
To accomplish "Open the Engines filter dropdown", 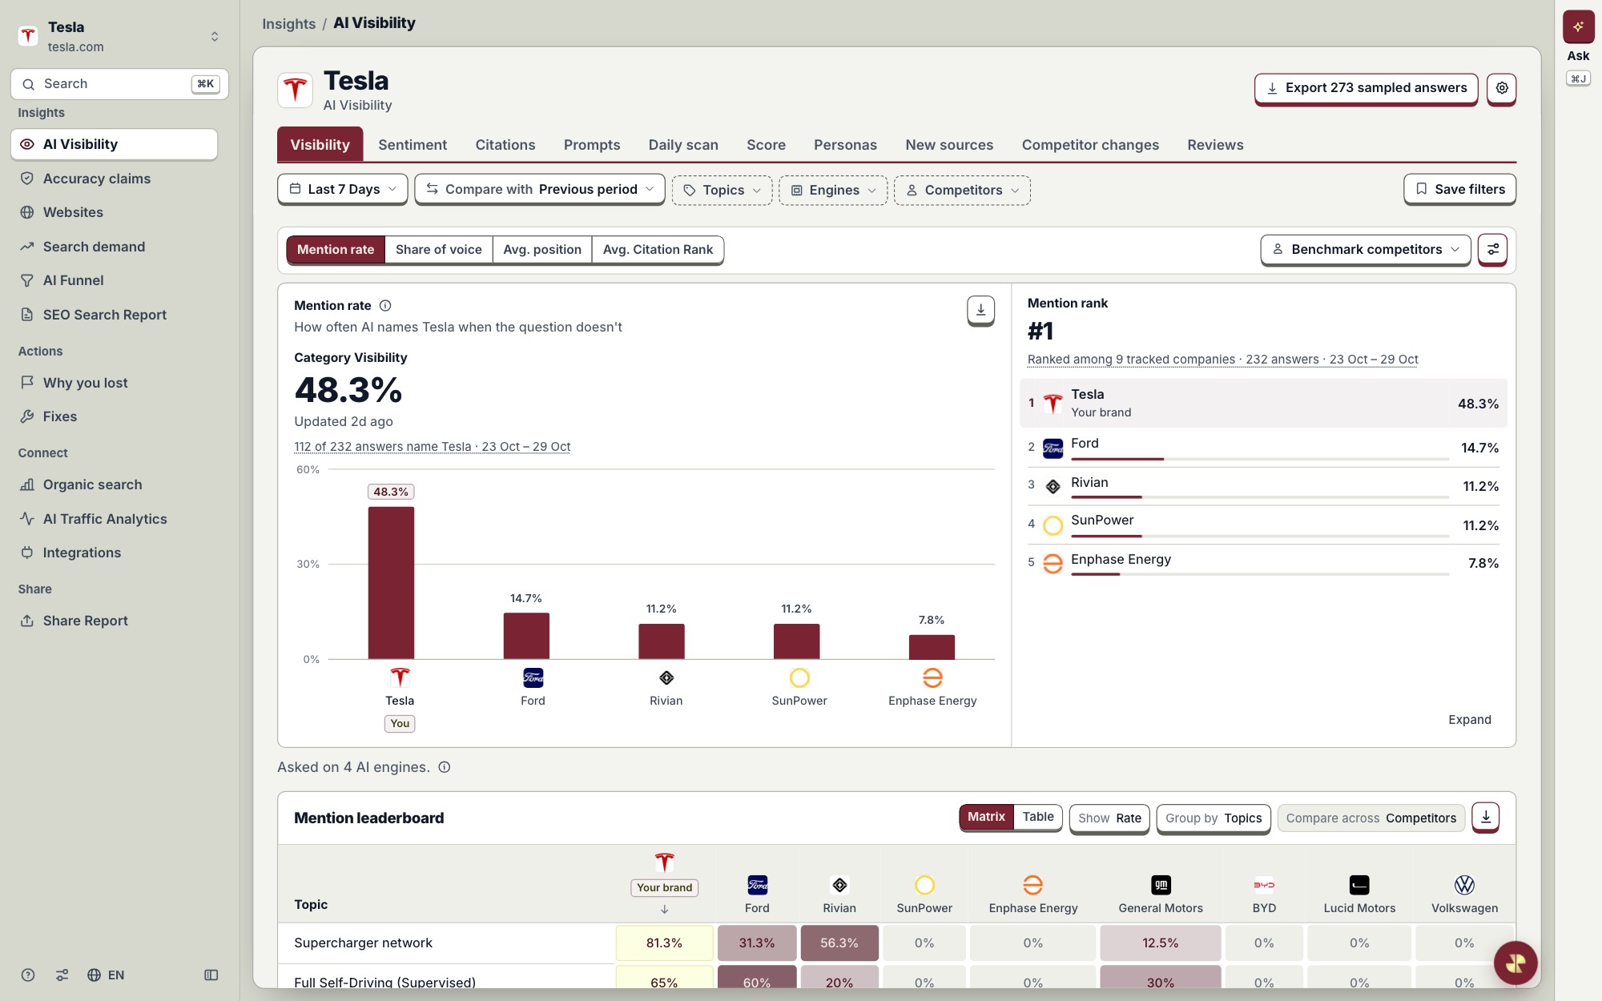I will [x=833, y=190].
